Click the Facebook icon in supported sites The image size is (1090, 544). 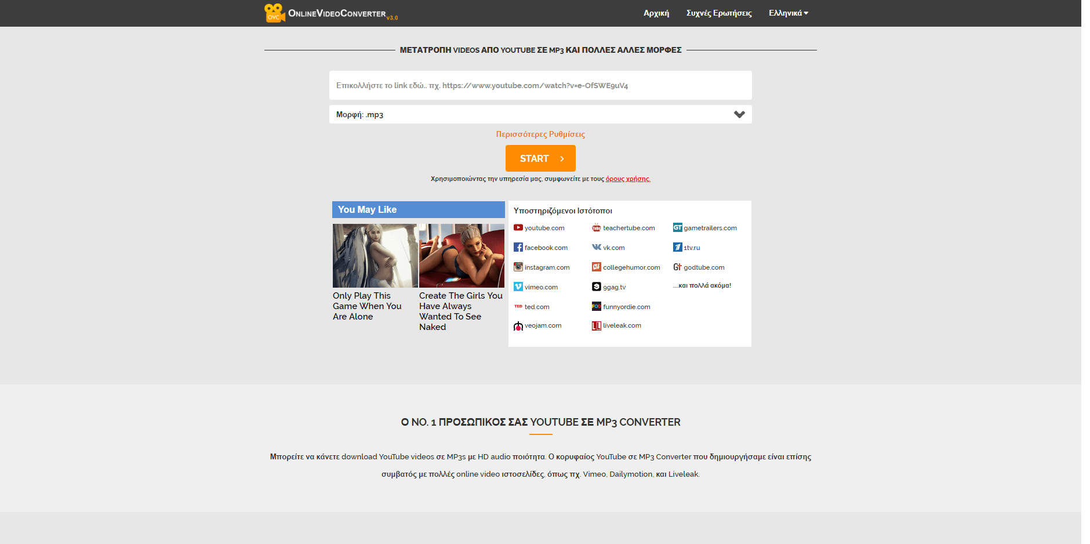point(518,248)
